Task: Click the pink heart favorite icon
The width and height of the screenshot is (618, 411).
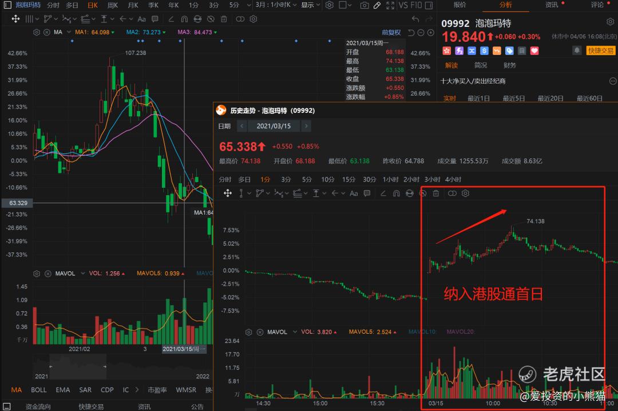Action: pyautogui.click(x=534, y=50)
